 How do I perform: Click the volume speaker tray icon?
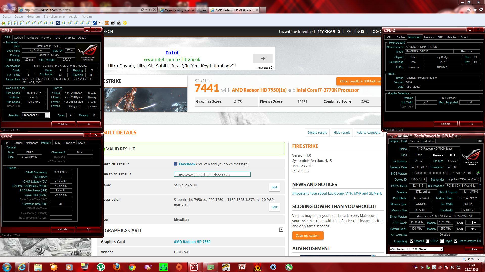point(452,267)
